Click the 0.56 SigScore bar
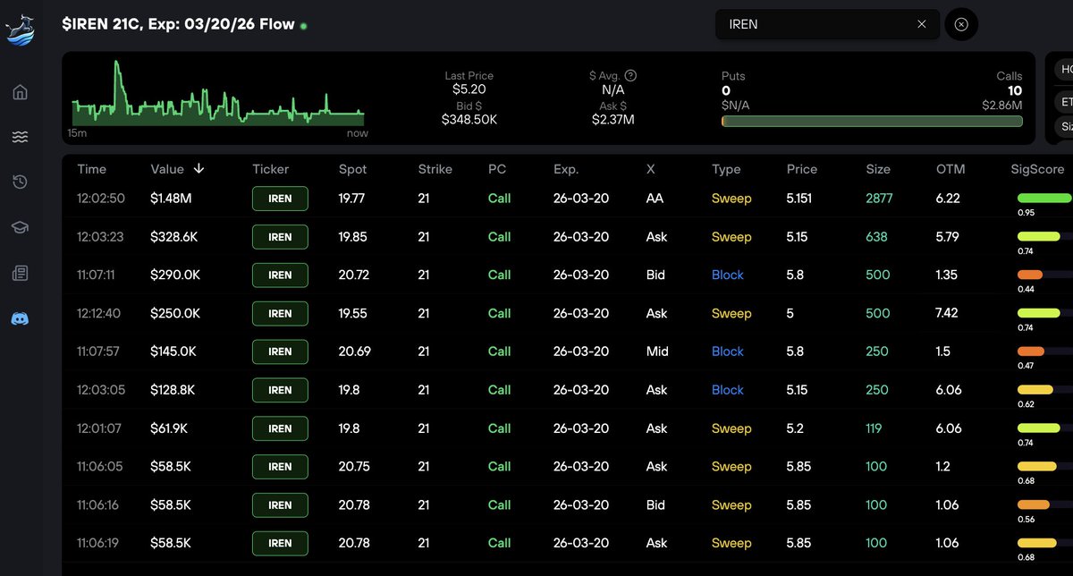This screenshot has width=1073, height=576. pos(1044,504)
